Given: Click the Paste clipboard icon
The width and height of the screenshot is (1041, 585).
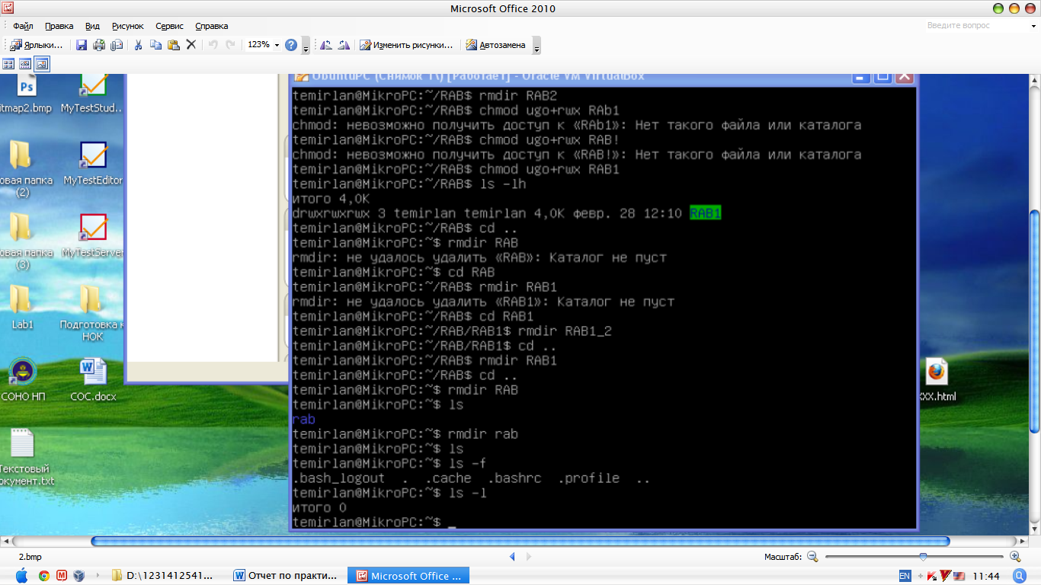Looking at the screenshot, I should 173,45.
